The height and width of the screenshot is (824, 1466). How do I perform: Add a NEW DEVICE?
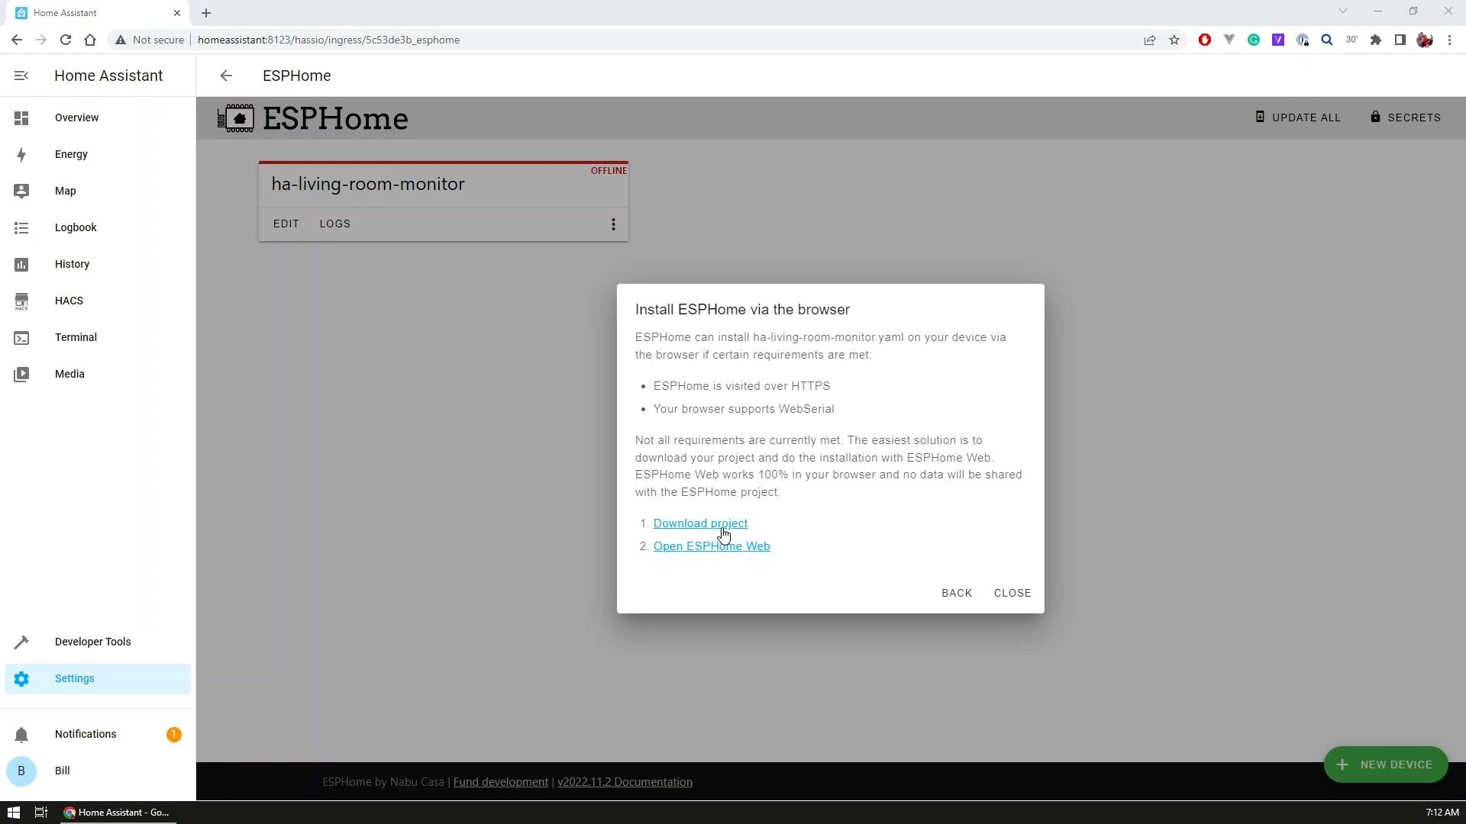click(1386, 764)
